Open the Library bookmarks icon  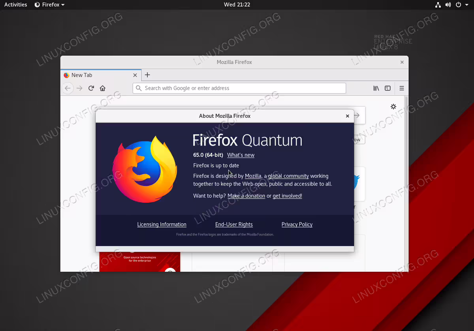point(376,88)
